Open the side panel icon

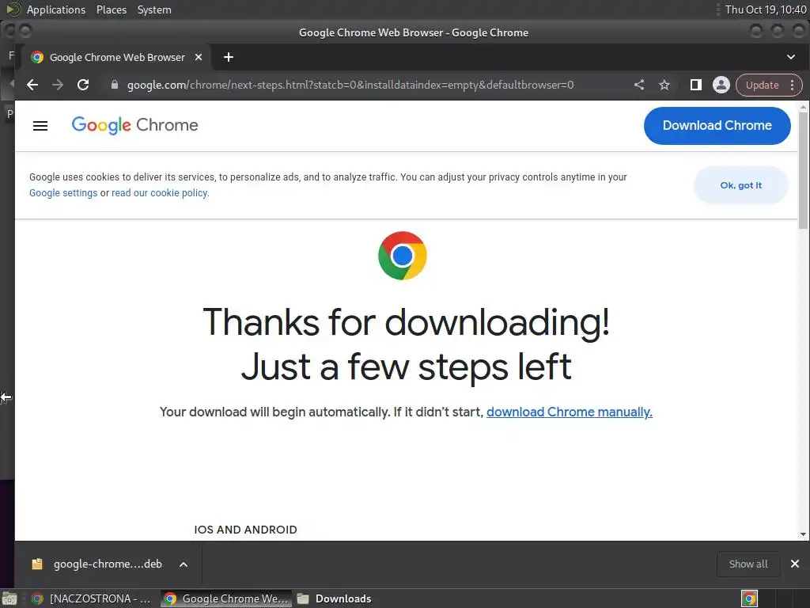pyautogui.click(x=696, y=85)
